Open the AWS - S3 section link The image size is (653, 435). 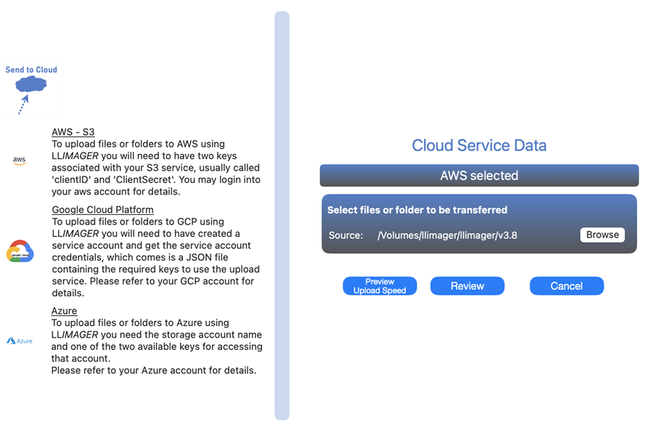pyautogui.click(x=73, y=131)
